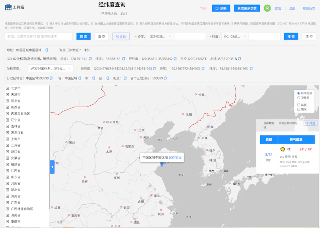Open the 登陆 login link

pyautogui.click(x=278, y=8)
